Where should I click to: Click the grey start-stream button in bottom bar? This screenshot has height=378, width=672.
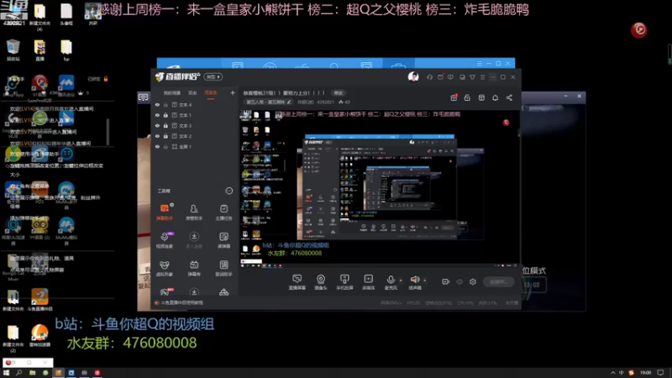pos(498,281)
